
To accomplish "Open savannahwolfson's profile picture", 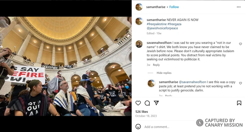I will (x=139, y=44).
